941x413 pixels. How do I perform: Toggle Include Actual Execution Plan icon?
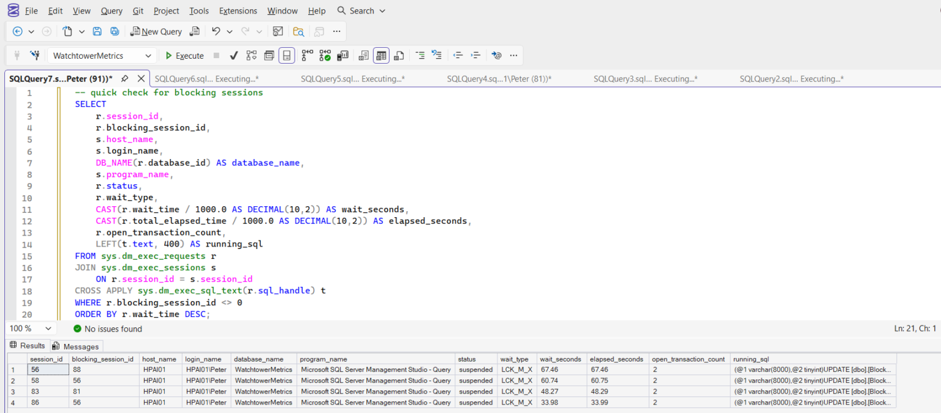308,56
